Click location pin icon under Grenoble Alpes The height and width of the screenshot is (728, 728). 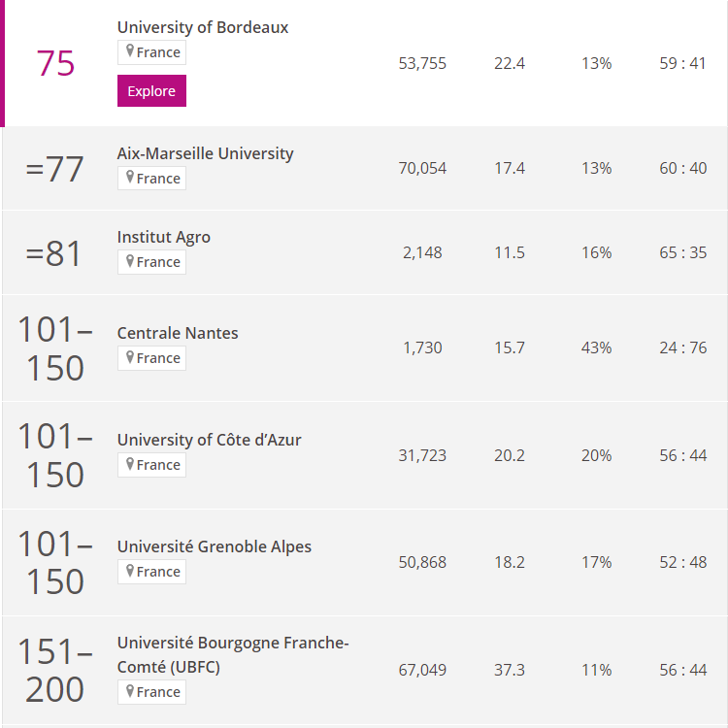pos(130,571)
